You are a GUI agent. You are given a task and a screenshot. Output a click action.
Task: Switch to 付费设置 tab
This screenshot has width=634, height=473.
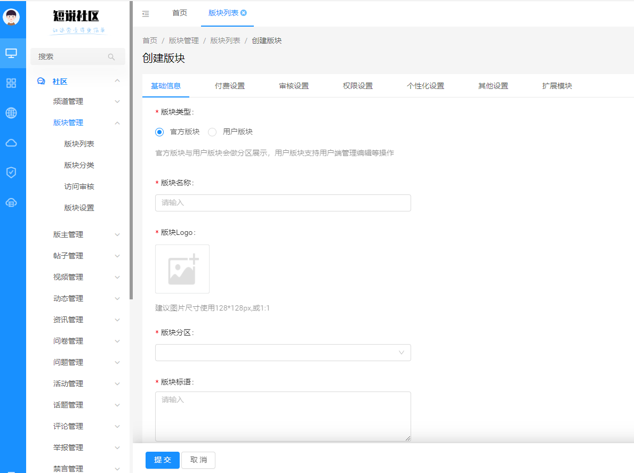[x=230, y=86]
